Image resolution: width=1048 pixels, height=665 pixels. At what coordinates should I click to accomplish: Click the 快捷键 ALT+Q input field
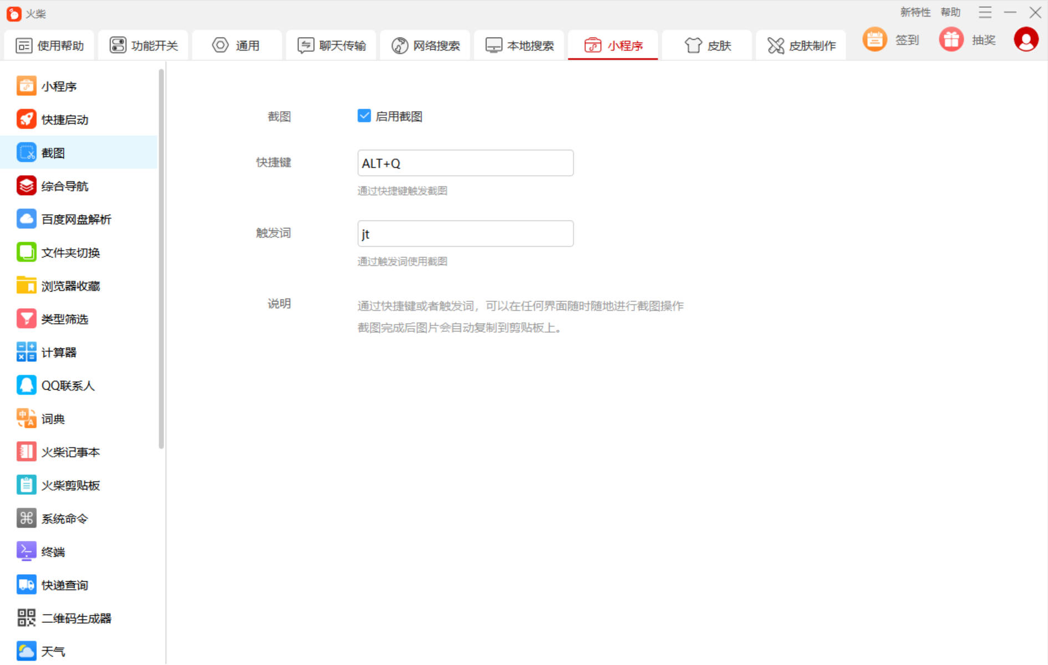[465, 163]
